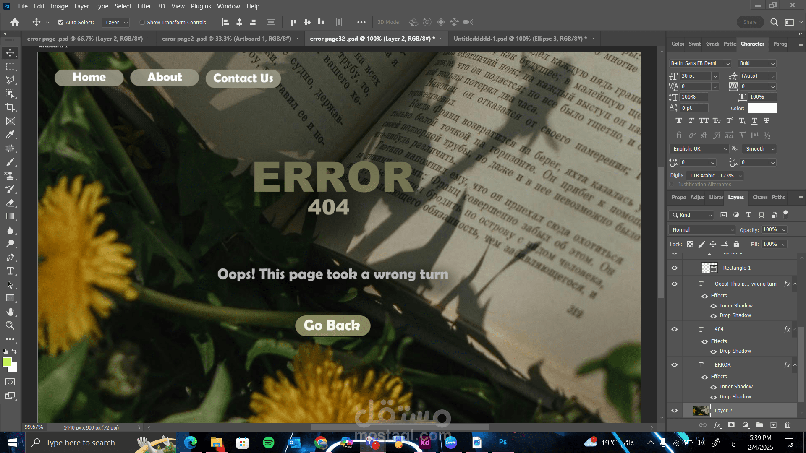Click the Delete layer trash icon
806x453 pixels.
pyautogui.click(x=788, y=425)
